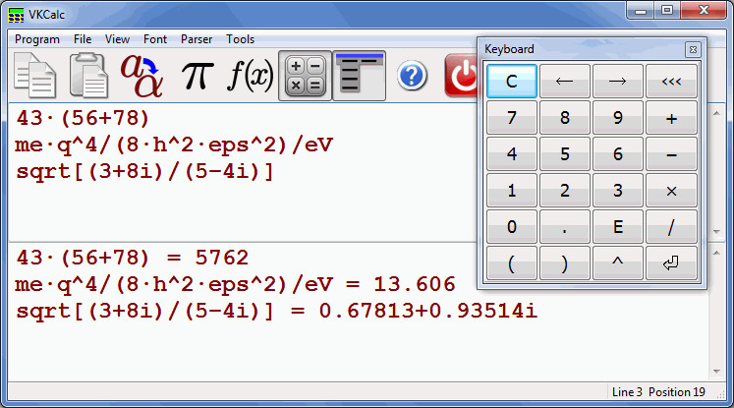Open the Tools menu

pyautogui.click(x=240, y=39)
